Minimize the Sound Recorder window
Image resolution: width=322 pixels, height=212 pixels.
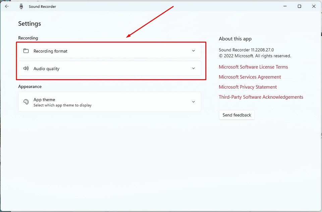click(285, 6)
